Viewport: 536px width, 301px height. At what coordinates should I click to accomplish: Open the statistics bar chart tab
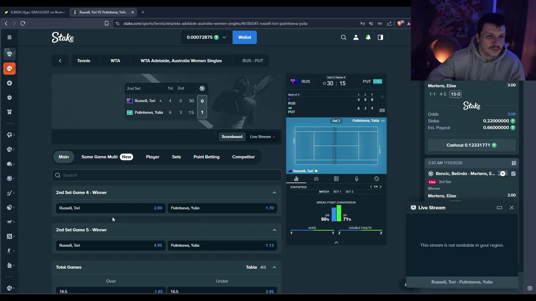(x=296, y=179)
